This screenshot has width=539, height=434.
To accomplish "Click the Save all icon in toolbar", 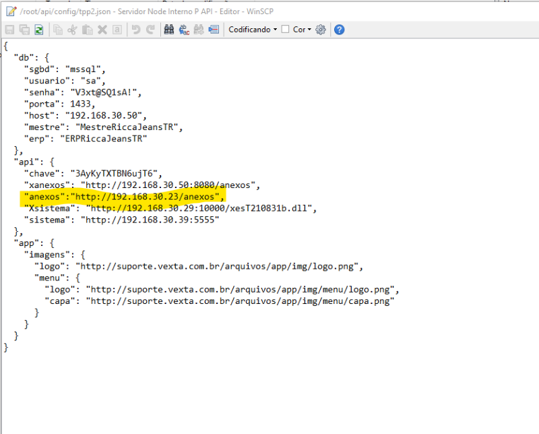I will (24, 30).
